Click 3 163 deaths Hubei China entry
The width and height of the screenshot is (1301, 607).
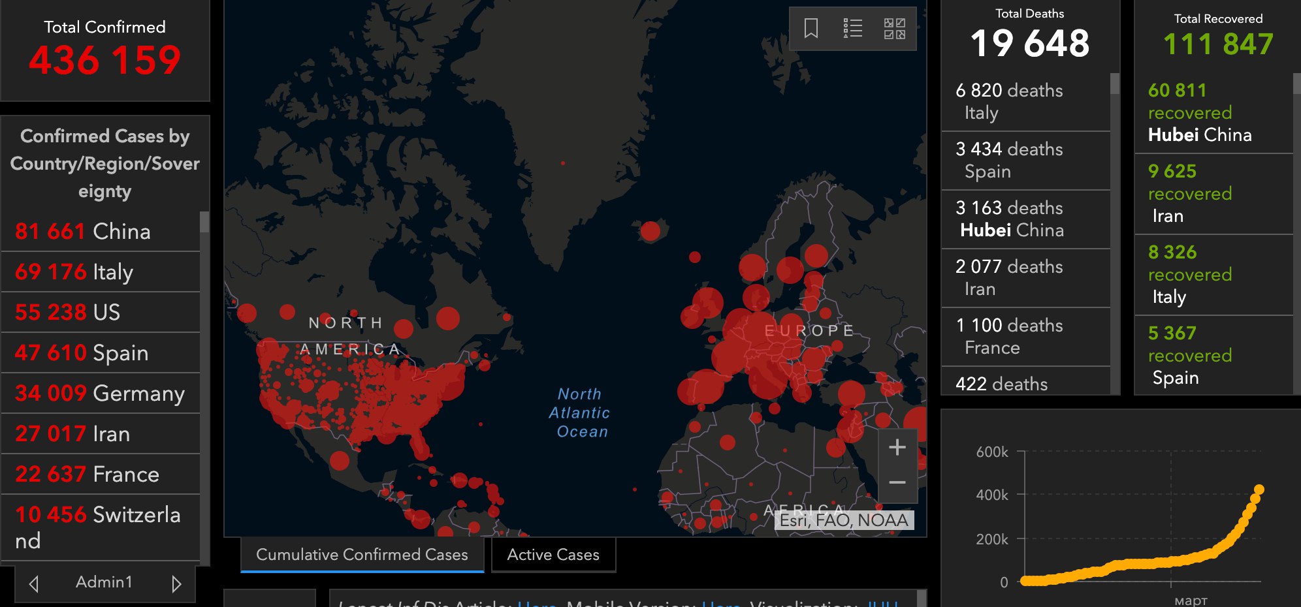(x=1025, y=219)
